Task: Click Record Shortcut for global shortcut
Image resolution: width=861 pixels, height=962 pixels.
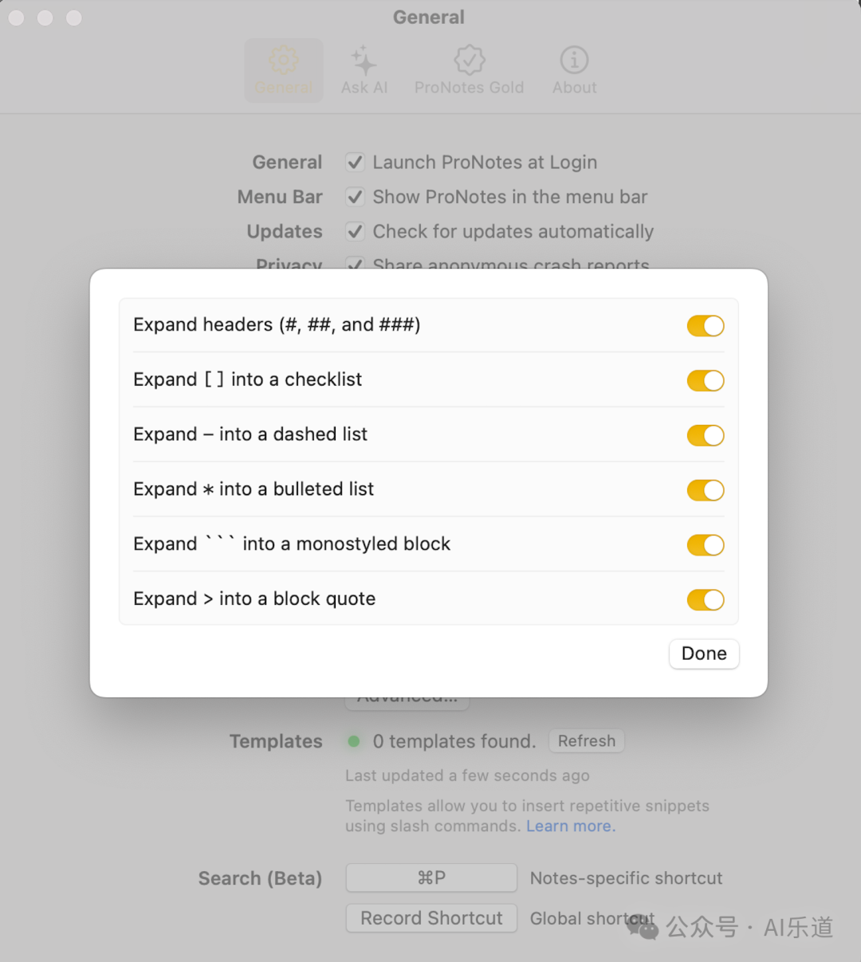Action: pyautogui.click(x=431, y=918)
